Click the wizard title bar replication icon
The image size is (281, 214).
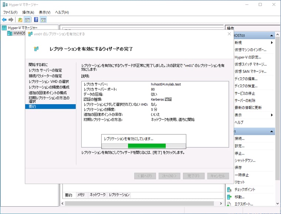tap(30, 34)
